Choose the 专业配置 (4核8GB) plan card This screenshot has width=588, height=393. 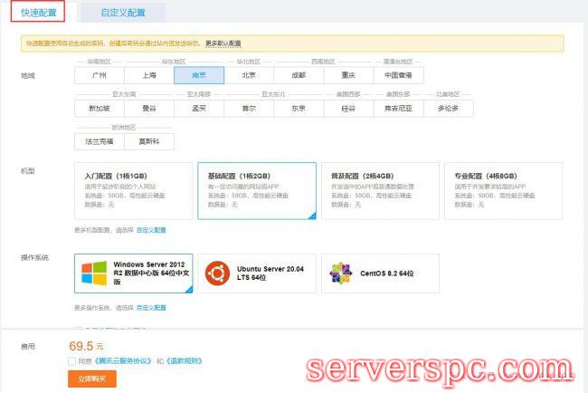[505, 191]
